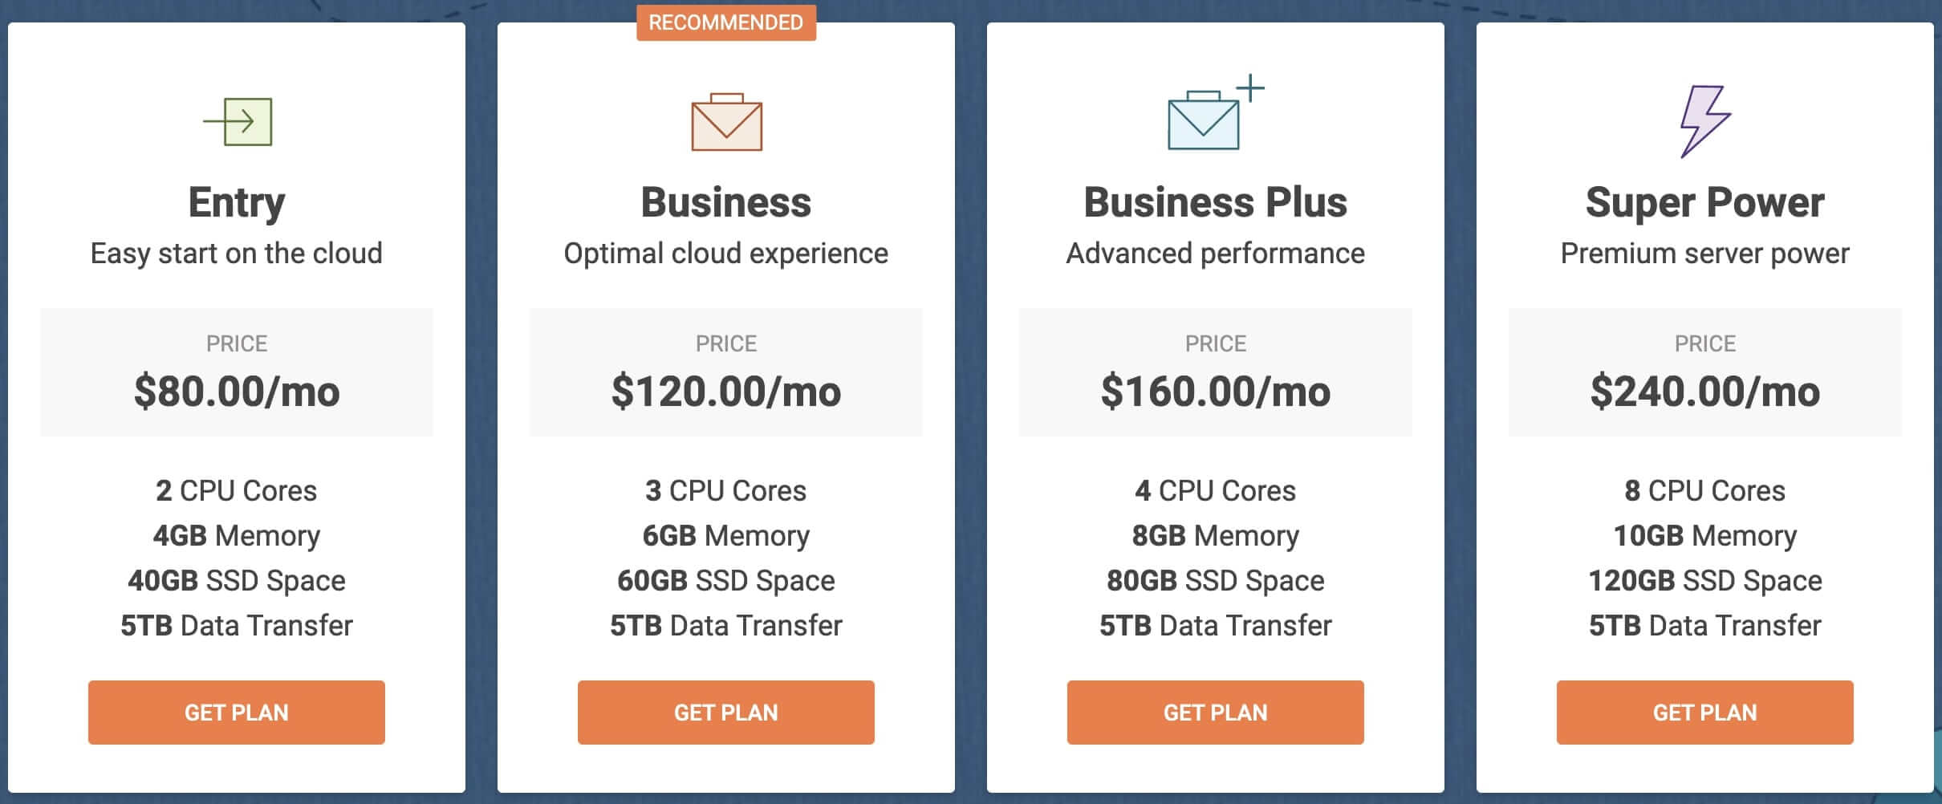Click the Entry plan green arrow icon

pyautogui.click(x=238, y=122)
